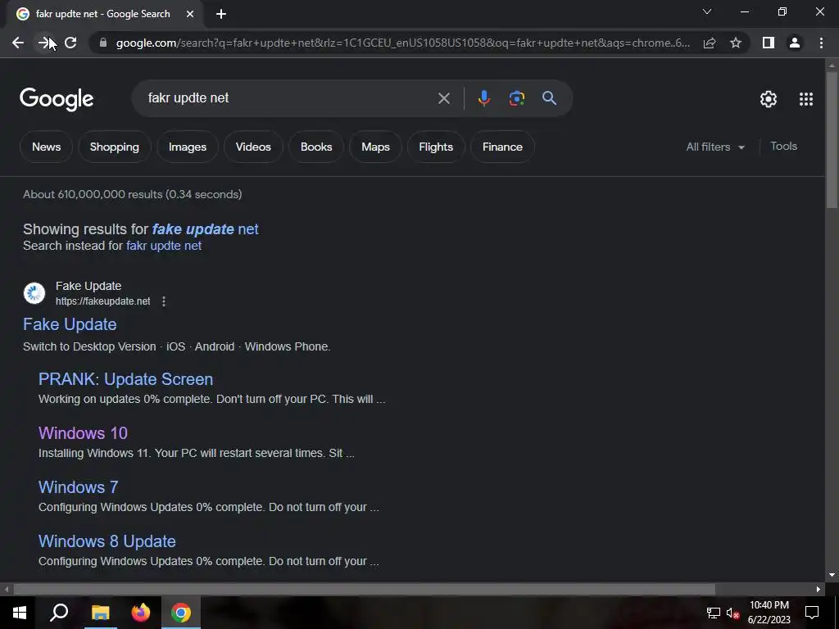Switch to Flights results
Image resolution: width=839 pixels, height=629 pixels.
[x=436, y=147]
